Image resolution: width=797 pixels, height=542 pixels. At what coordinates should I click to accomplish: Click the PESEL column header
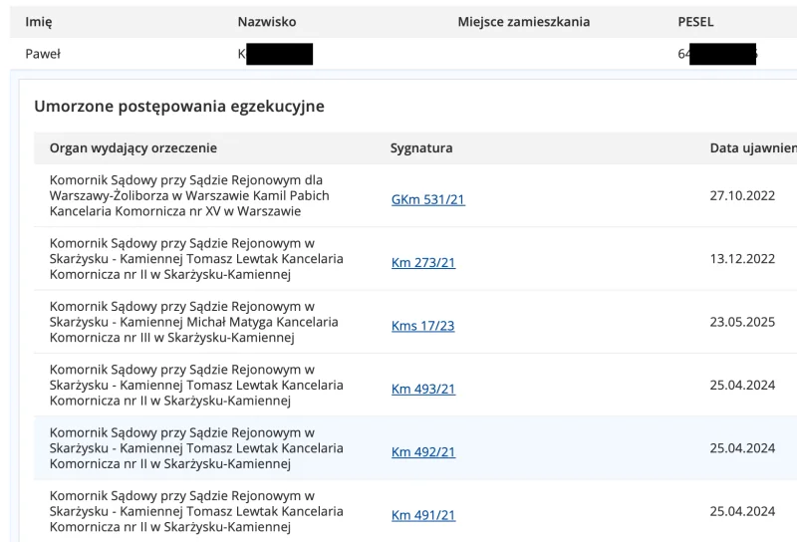pos(695,22)
